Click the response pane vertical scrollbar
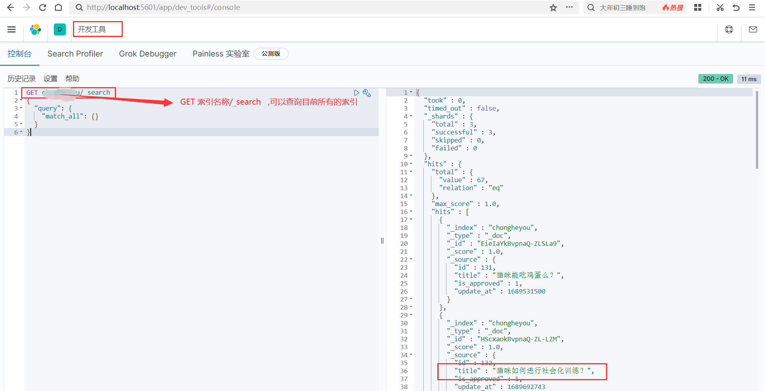Screen dimensions: 765x391 pos(757,129)
